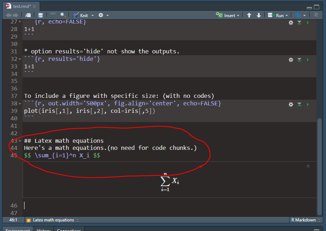This screenshot has height=231, width=326.
Task: Place cursor on empty line 46
Action: tap(170, 205)
